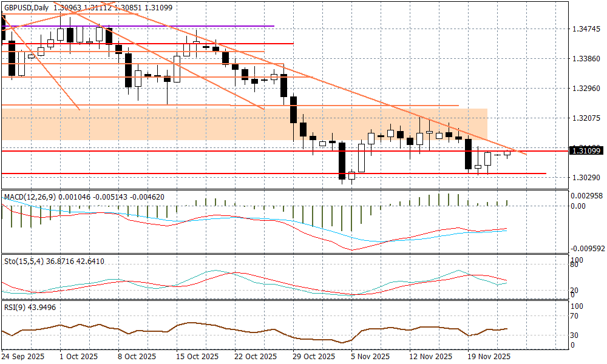The width and height of the screenshot is (607, 364).
Task: Click the 1.30290 price axis label
Action: 586,178
